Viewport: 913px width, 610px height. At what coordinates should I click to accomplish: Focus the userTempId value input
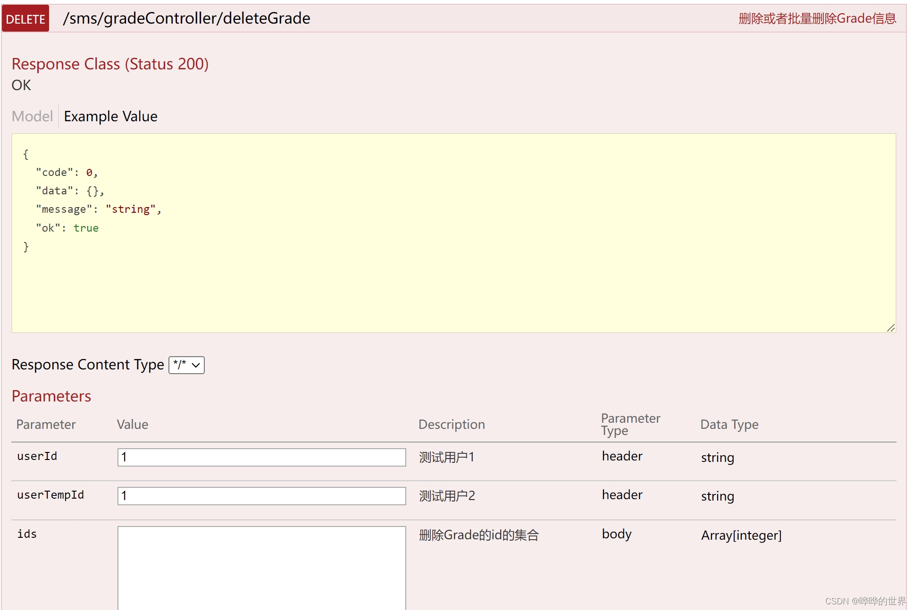[261, 496]
